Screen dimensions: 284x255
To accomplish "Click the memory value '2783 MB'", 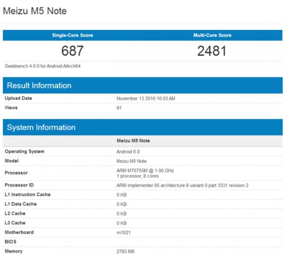I will [125, 252].
